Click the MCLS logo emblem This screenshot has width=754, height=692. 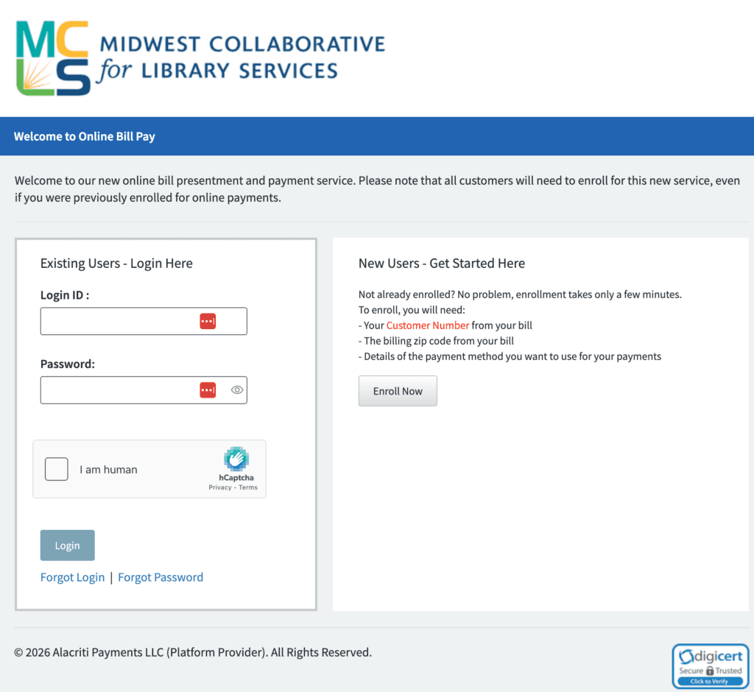(53, 58)
